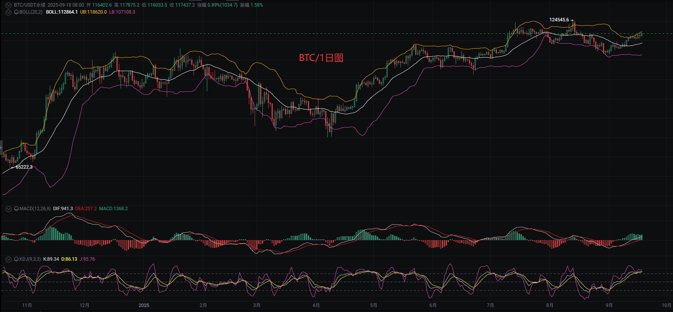Click the amplitude value 1.58%
The height and width of the screenshot is (312, 673).
click(257, 5)
